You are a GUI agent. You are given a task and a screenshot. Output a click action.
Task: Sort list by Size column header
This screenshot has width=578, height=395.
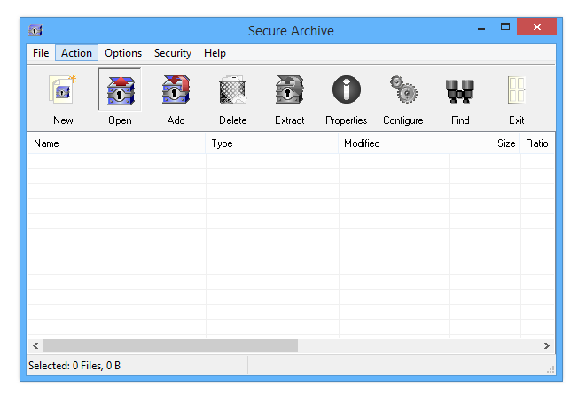coord(484,143)
